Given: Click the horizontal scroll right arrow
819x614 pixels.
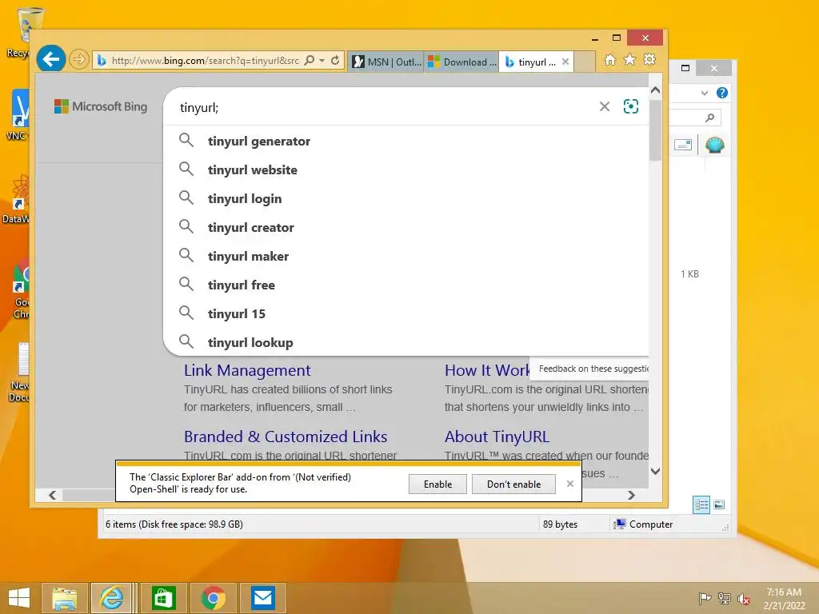Looking at the screenshot, I should click(631, 495).
